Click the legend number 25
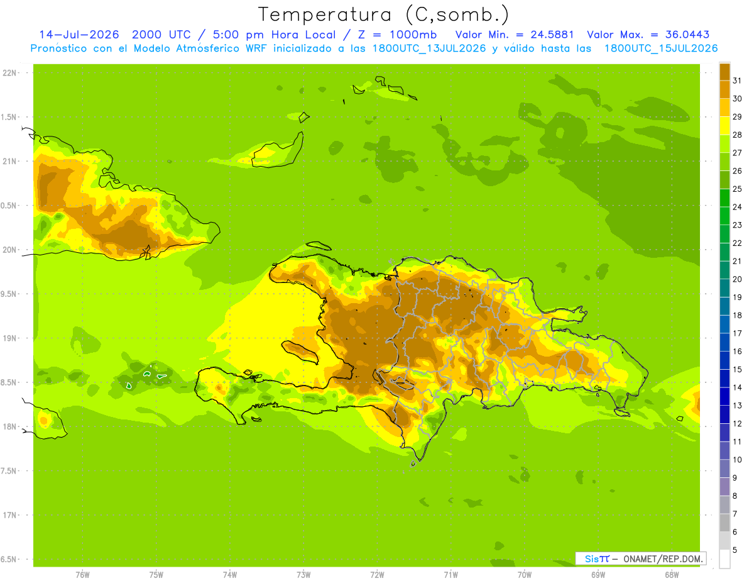This screenshot has width=754, height=583. click(738, 189)
